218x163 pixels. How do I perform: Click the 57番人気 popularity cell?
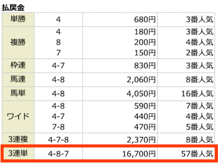point(197,154)
